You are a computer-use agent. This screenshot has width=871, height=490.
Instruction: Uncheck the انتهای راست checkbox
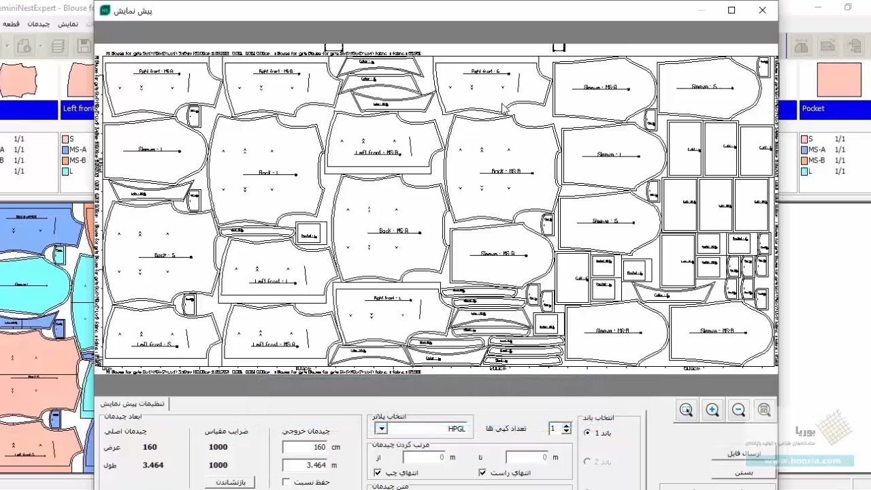482,472
